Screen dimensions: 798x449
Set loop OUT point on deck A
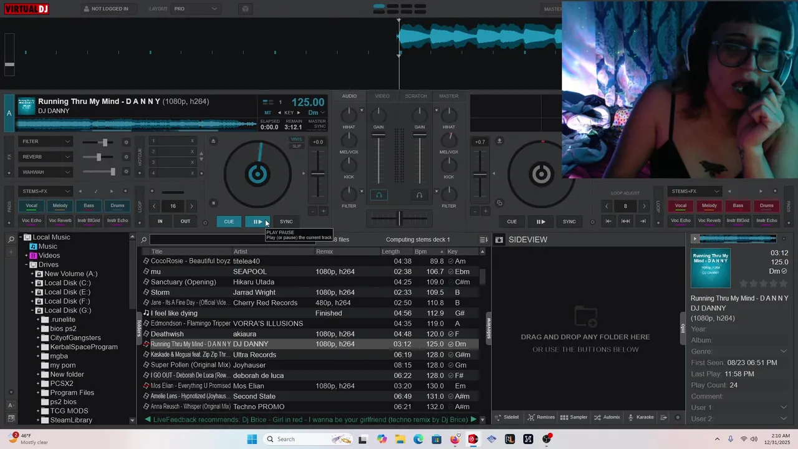185,221
